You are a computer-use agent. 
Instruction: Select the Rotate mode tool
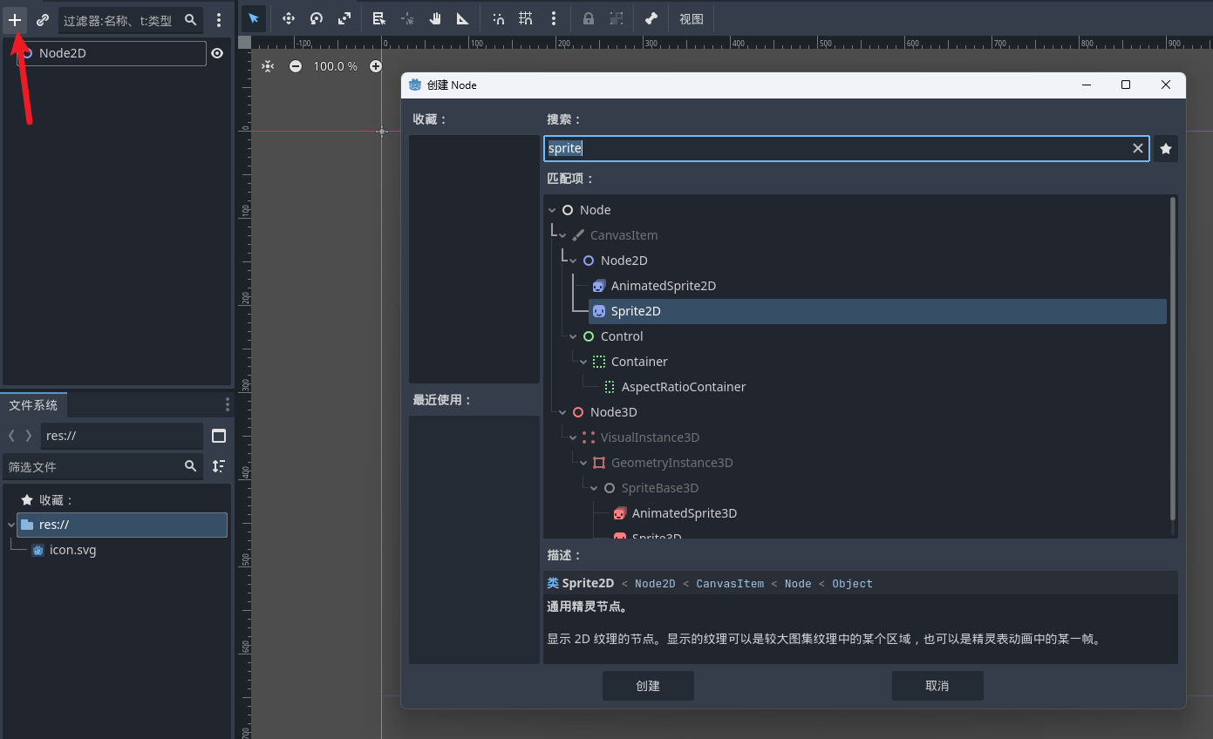(x=317, y=18)
